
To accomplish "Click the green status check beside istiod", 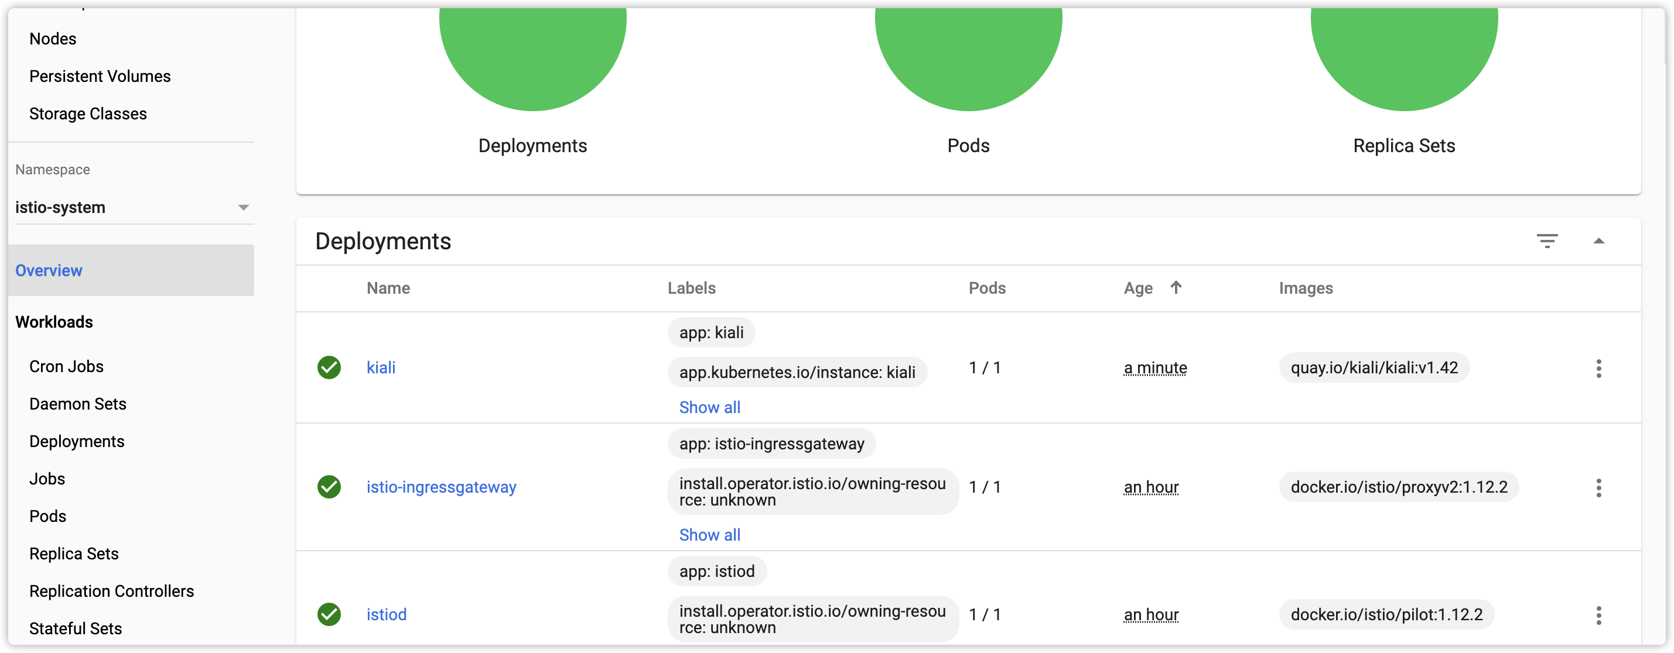I will (329, 614).
